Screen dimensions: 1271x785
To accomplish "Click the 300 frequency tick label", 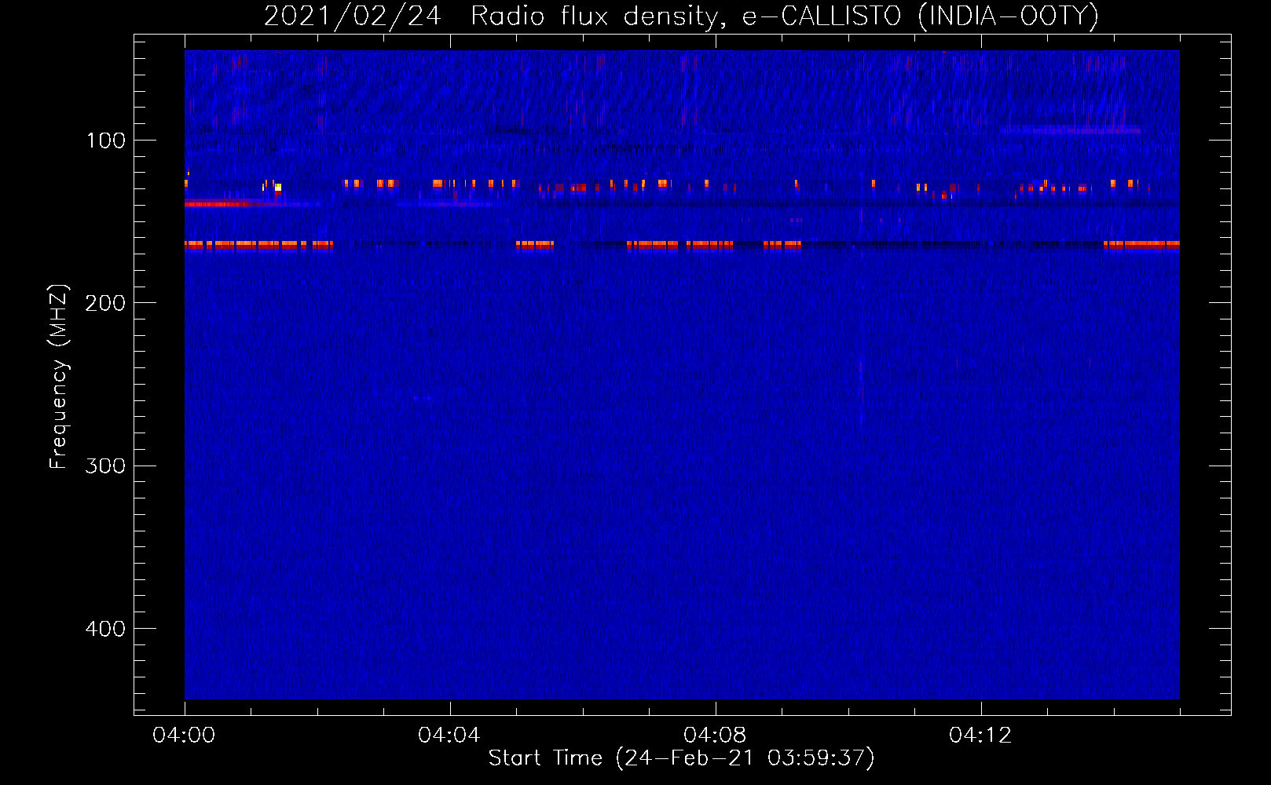I will click(x=105, y=466).
